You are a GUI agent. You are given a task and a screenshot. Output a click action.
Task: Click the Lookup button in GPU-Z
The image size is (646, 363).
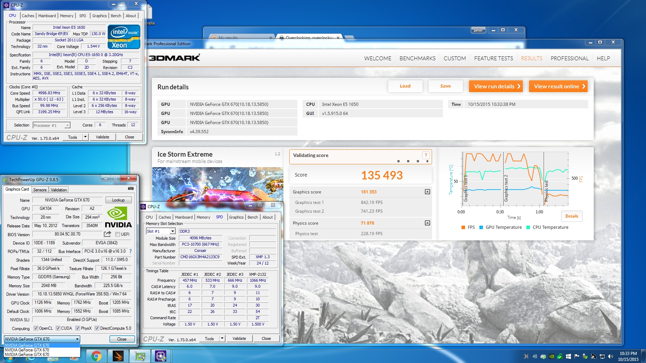[x=119, y=200]
